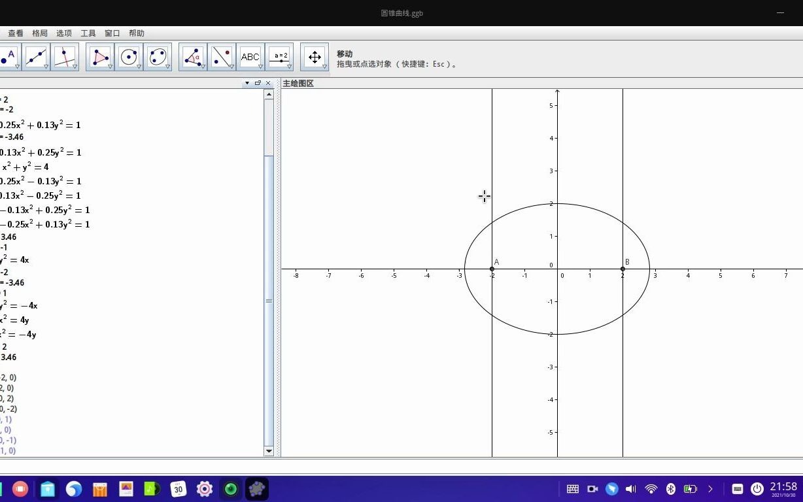Image resolution: width=803 pixels, height=502 pixels.
Task: Open the Line tool dropdown arrow
Action: pyautogui.click(x=46, y=67)
